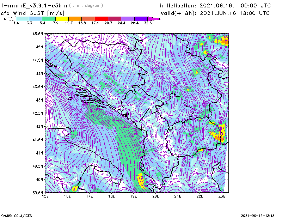This screenshot has height=218, width=282.
Task: Click the 20E longitude label
Action: (x=155, y=196)
